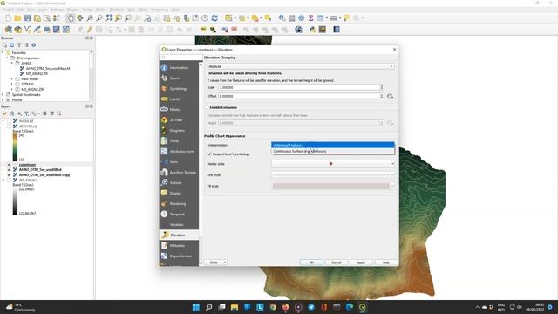Click the Windows Start button

[x=196, y=307]
